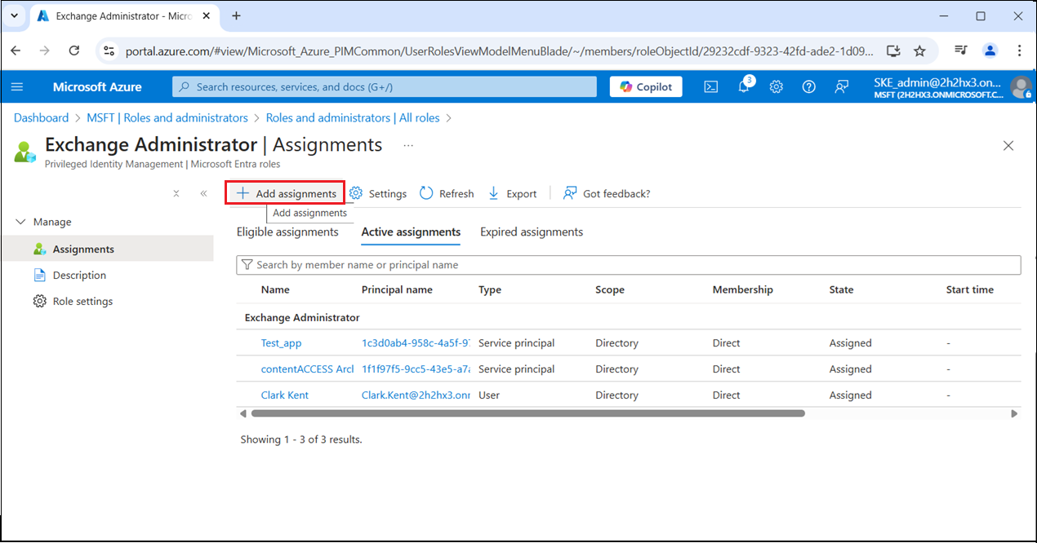1037x543 pixels.
Task: Collapse the Manage section
Action: (x=21, y=222)
